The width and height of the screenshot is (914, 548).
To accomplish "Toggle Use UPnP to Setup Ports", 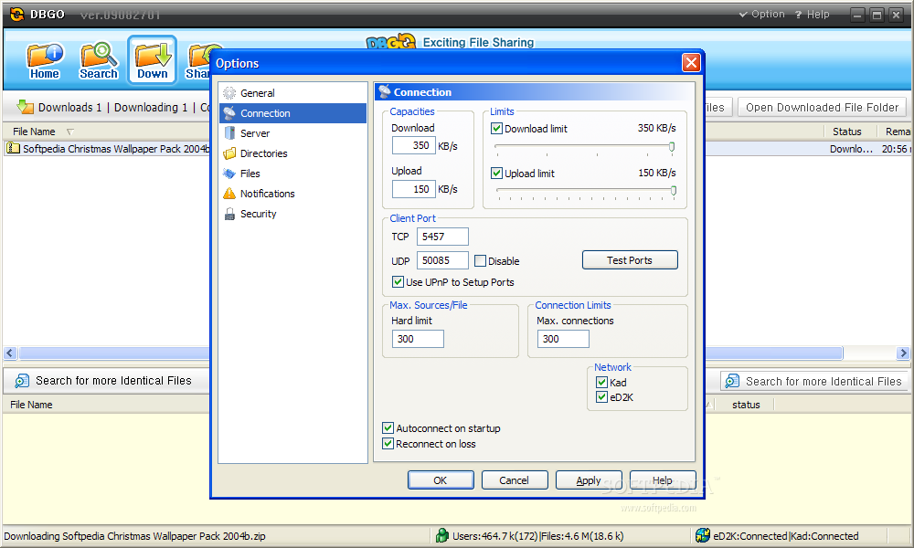I will click(x=399, y=282).
